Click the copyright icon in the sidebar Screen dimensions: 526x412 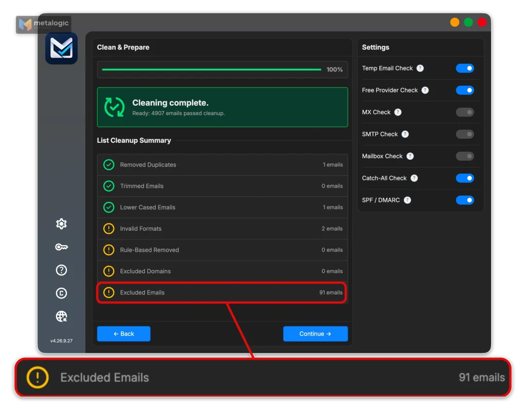pyautogui.click(x=62, y=293)
